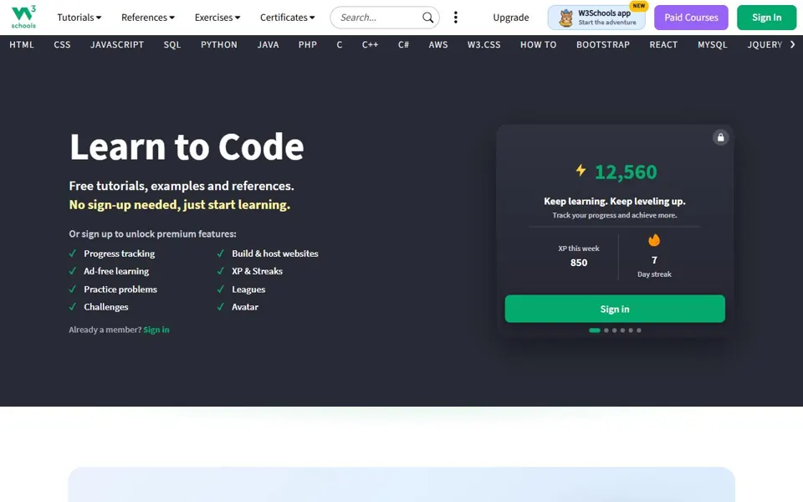This screenshot has width=803, height=502.
Task: Open the W3.CSS tutorial tab
Action: [483, 44]
